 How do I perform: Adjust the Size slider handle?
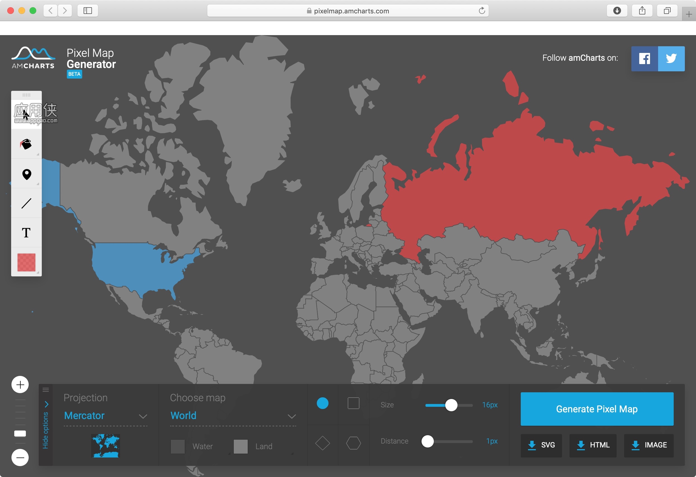click(451, 405)
